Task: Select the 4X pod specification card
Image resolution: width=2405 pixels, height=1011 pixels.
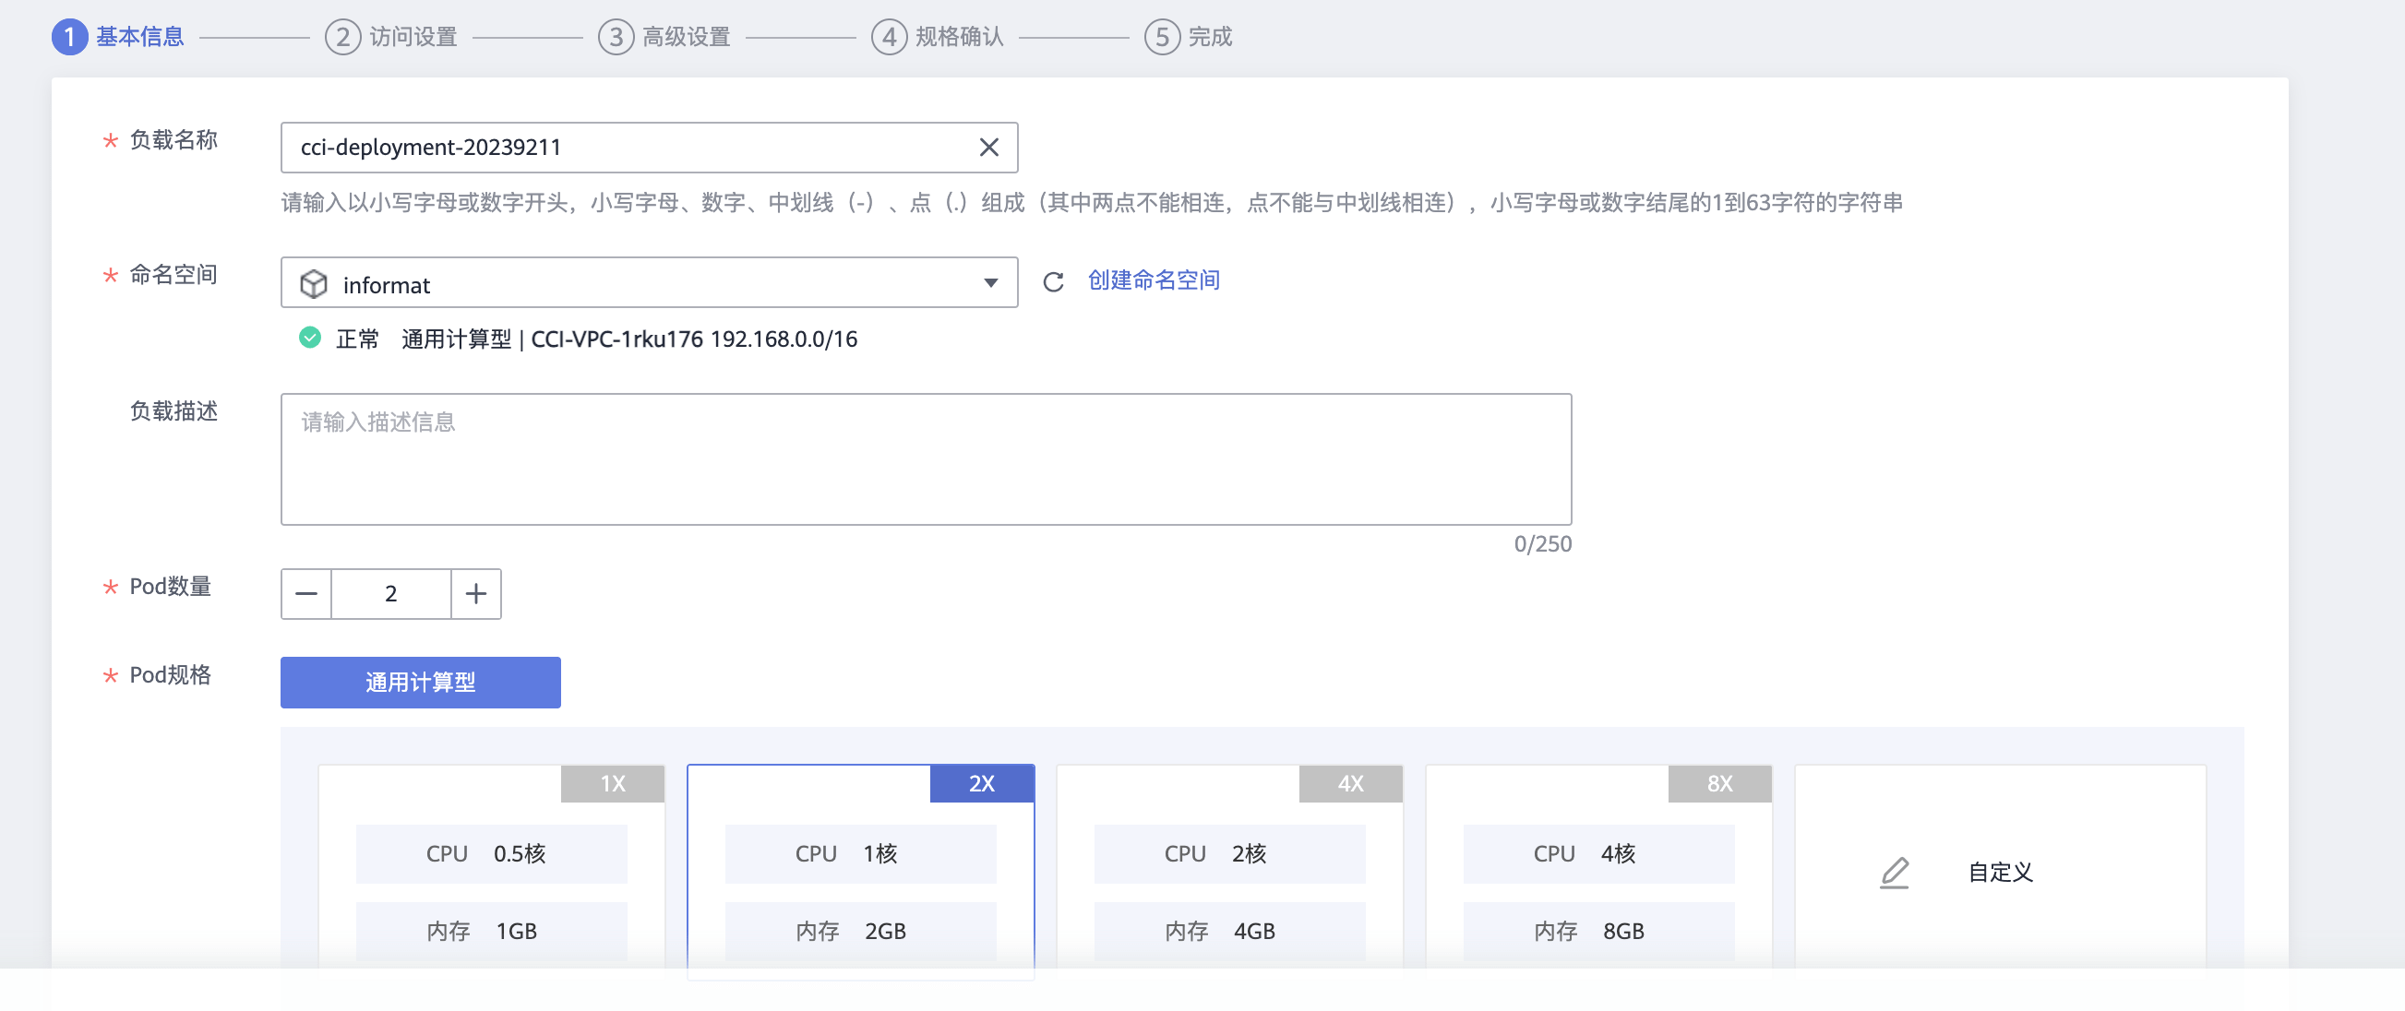Action: click(1229, 873)
